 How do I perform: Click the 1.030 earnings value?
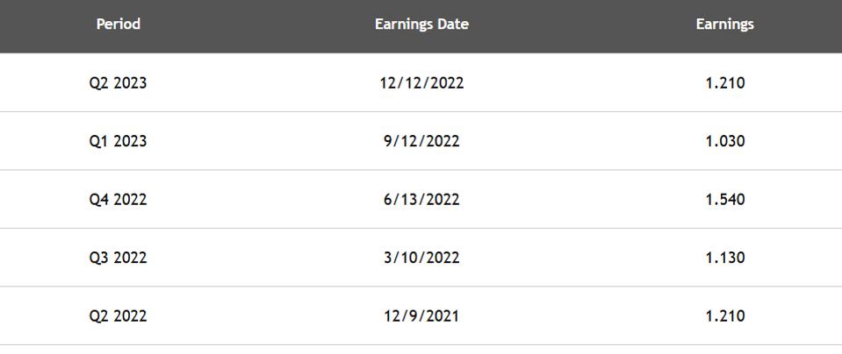(x=725, y=141)
